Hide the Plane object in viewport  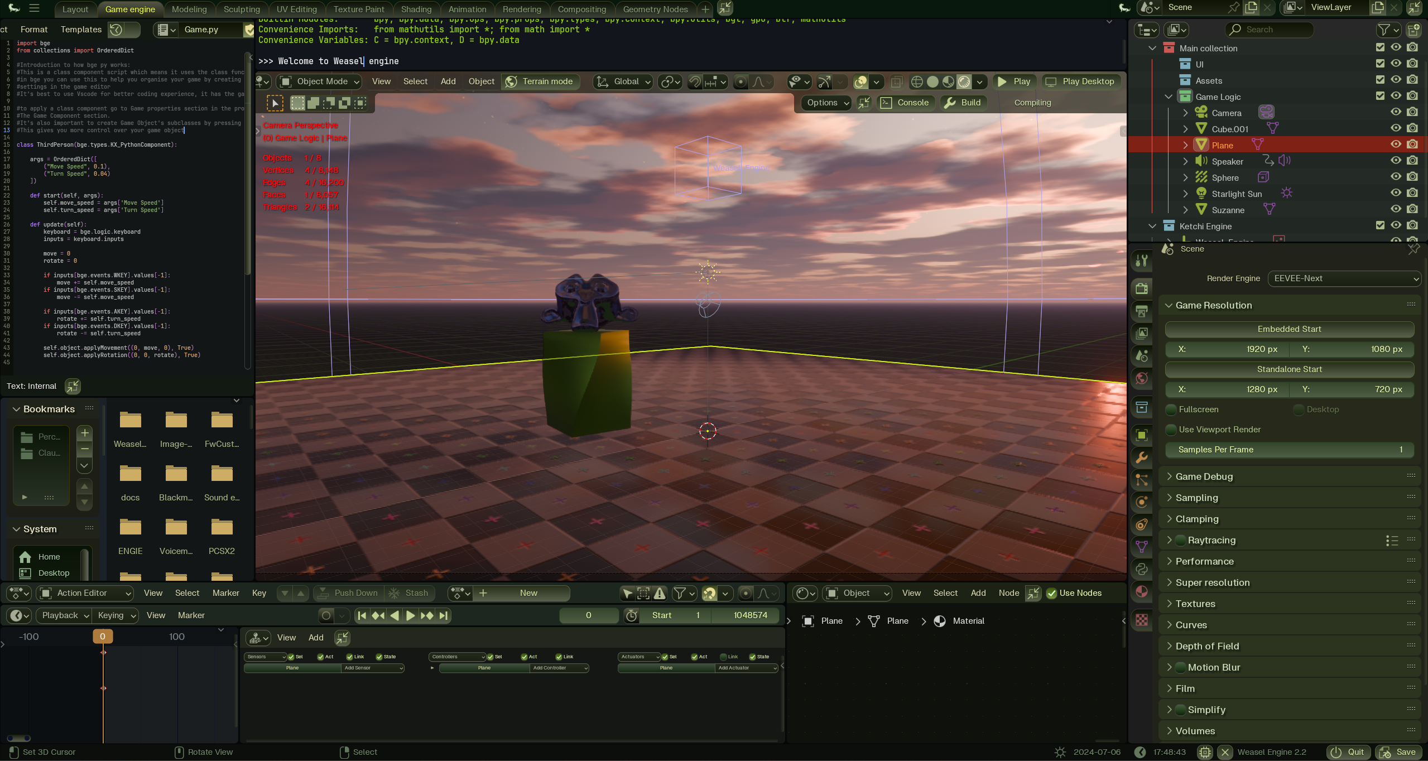1396,144
